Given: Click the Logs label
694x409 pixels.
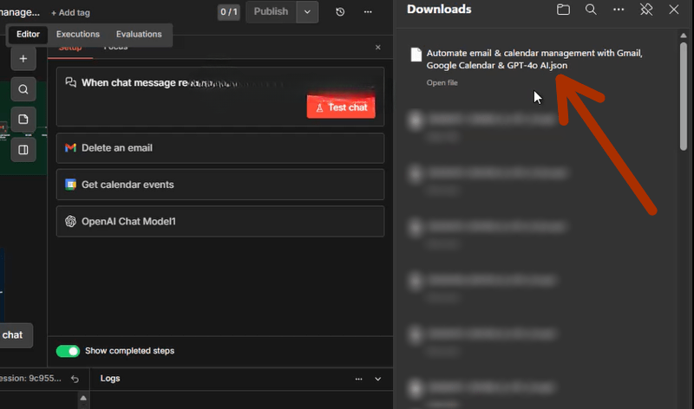Looking at the screenshot, I should pyautogui.click(x=110, y=379).
